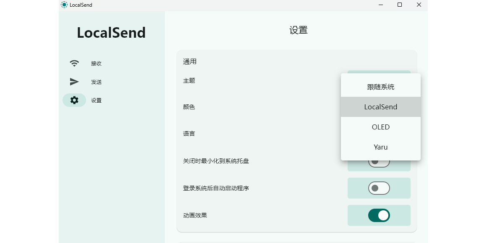Go to the 设置 settings tab

coord(96,101)
